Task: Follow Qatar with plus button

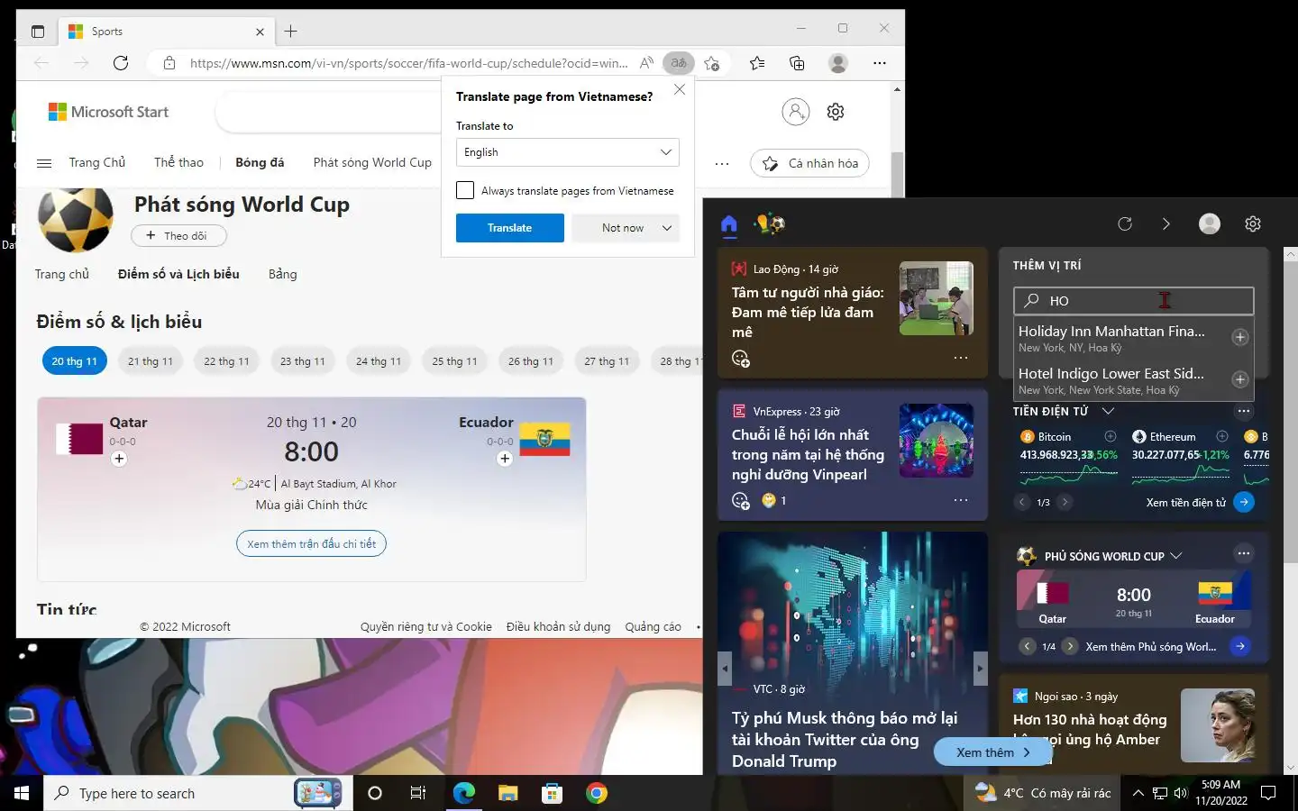Action: pyautogui.click(x=119, y=459)
